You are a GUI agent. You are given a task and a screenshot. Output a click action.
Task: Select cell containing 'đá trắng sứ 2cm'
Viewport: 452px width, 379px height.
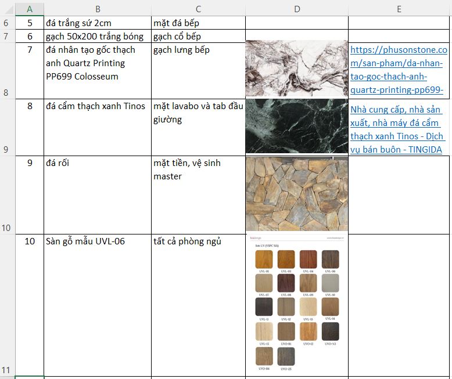click(x=97, y=23)
